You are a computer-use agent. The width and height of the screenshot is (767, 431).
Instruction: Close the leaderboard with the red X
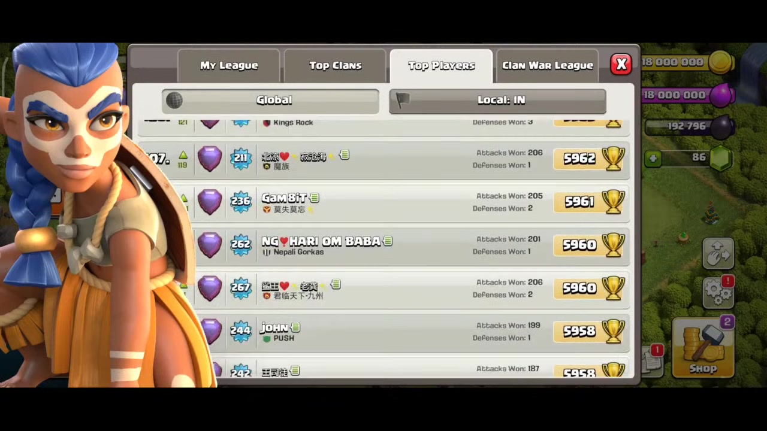621,64
